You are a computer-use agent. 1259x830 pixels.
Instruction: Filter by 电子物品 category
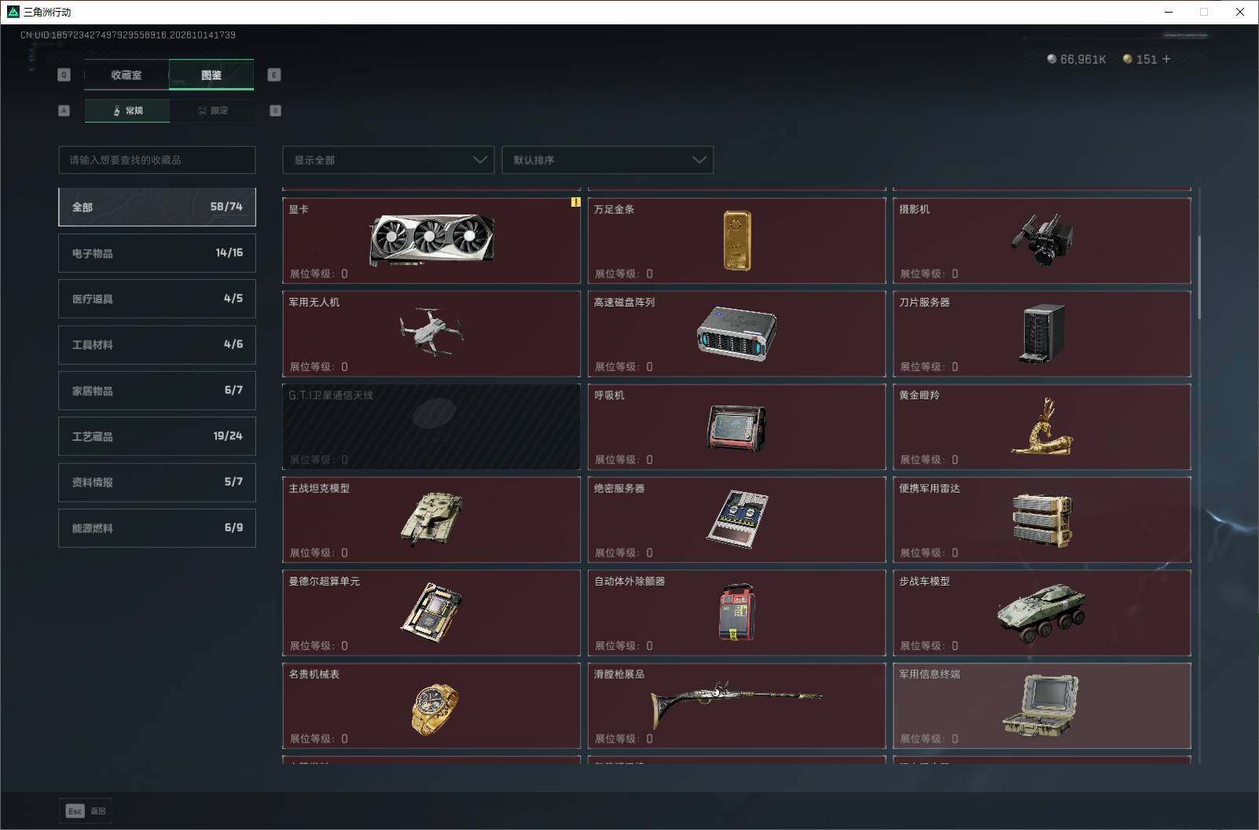click(157, 253)
